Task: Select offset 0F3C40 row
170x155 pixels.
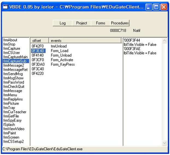Action: 38,69
